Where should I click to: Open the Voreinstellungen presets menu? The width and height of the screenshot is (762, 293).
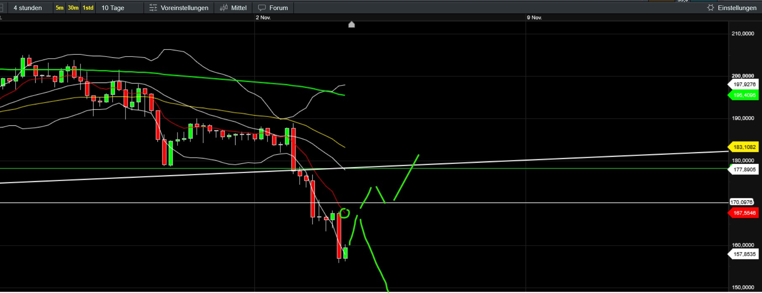coord(179,8)
